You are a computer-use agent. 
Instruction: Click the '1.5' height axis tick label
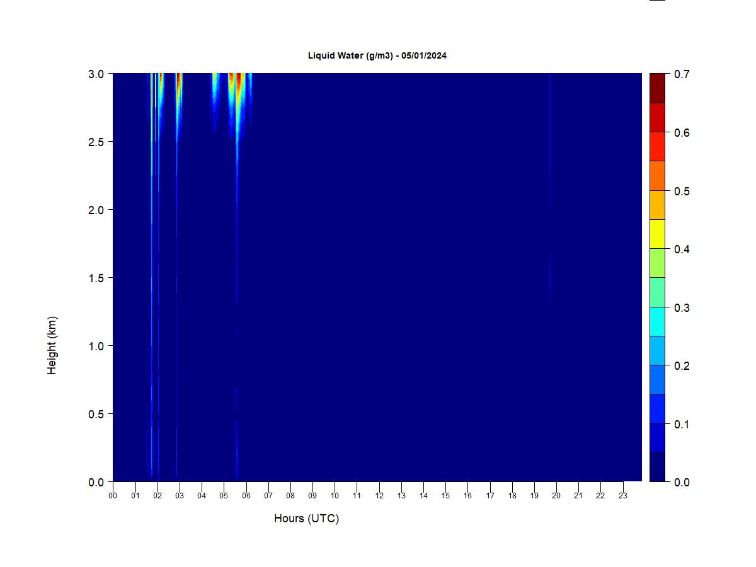(x=96, y=278)
